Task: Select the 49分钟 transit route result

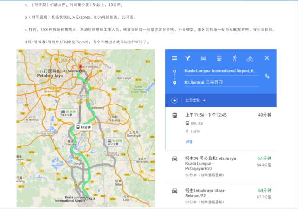Action: (x=221, y=129)
